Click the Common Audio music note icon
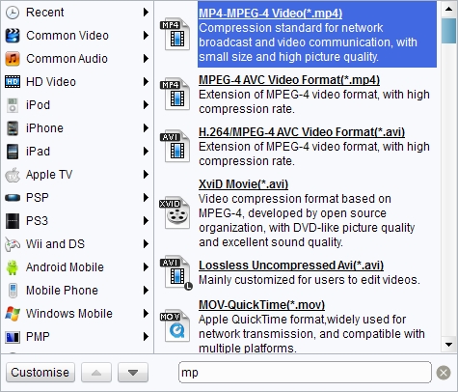458x392 pixels. [13, 59]
